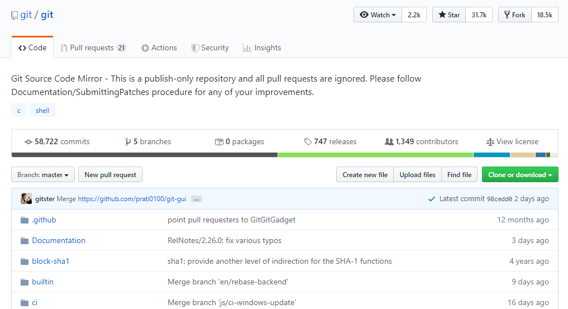568x309 pixels.
Task: Click the star icon on Star button
Action: coord(442,15)
